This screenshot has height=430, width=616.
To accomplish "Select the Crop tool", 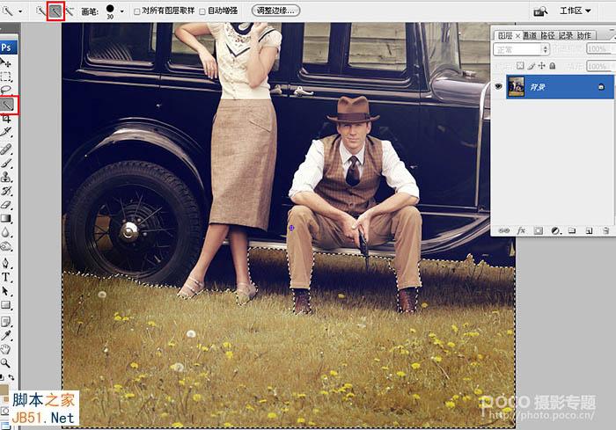I will 6,119.
